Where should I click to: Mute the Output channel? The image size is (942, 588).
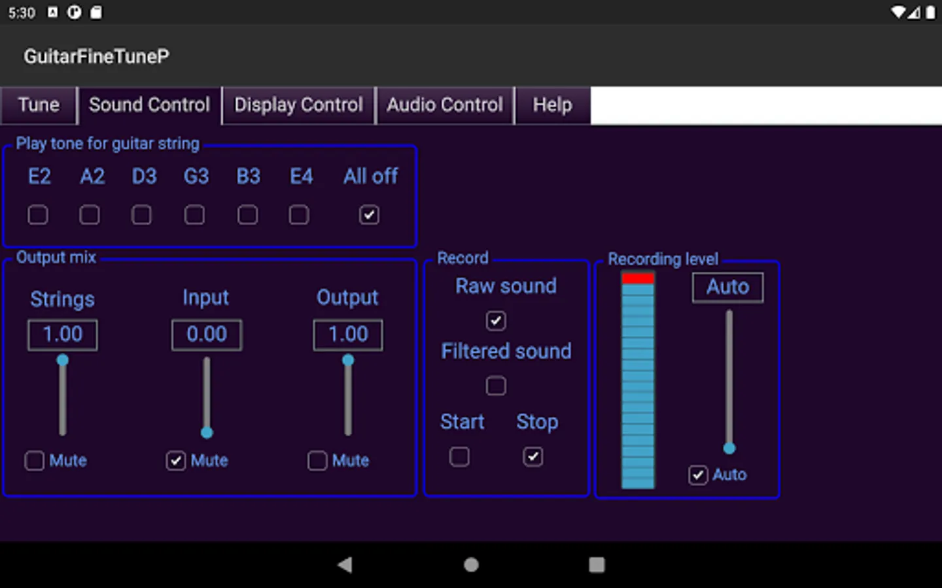tap(317, 461)
